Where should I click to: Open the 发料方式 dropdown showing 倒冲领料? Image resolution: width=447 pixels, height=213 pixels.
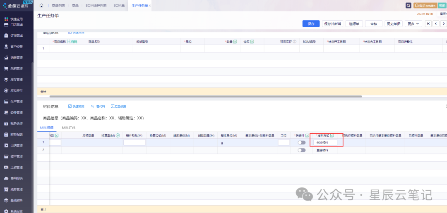pos(324,142)
